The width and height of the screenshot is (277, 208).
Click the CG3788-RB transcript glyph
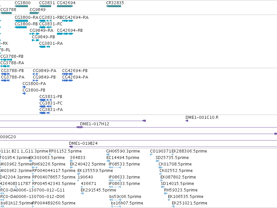click(x=6, y=60)
